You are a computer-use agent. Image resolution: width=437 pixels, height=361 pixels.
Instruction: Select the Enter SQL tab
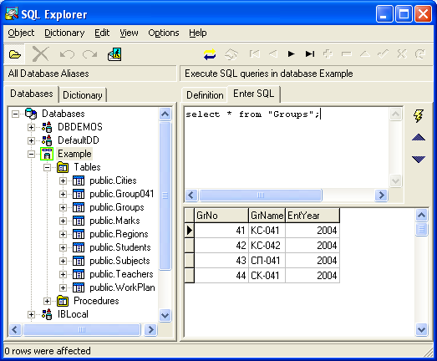pyautogui.click(x=254, y=94)
